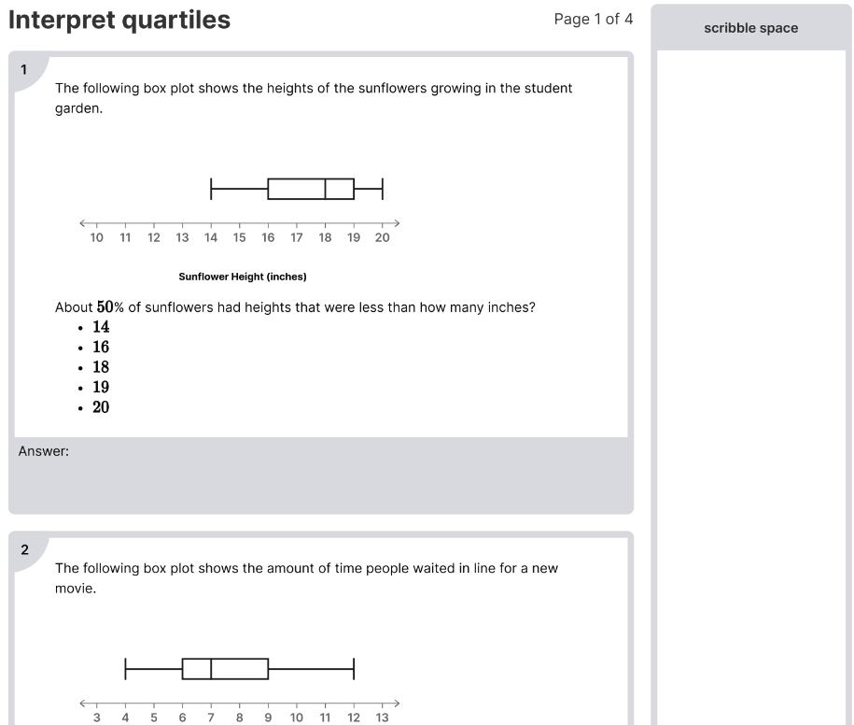Click the question 2 number badge
This screenshot has width=854, height=725.
24,550
